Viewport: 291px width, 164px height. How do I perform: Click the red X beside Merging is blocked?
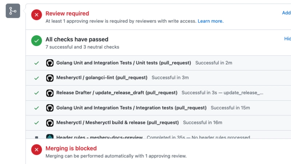[x=37, y=149]
